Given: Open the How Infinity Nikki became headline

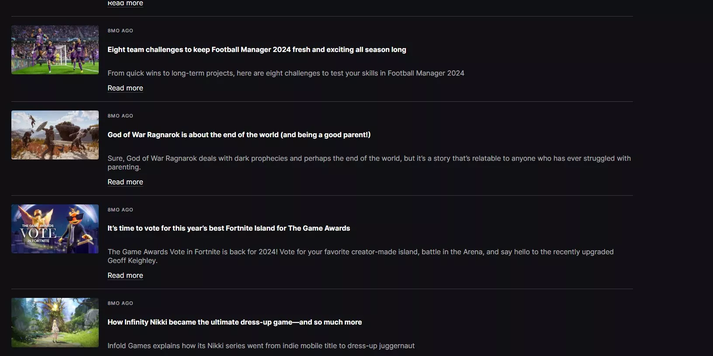Looking at the screenshot, I should point(235,322).
